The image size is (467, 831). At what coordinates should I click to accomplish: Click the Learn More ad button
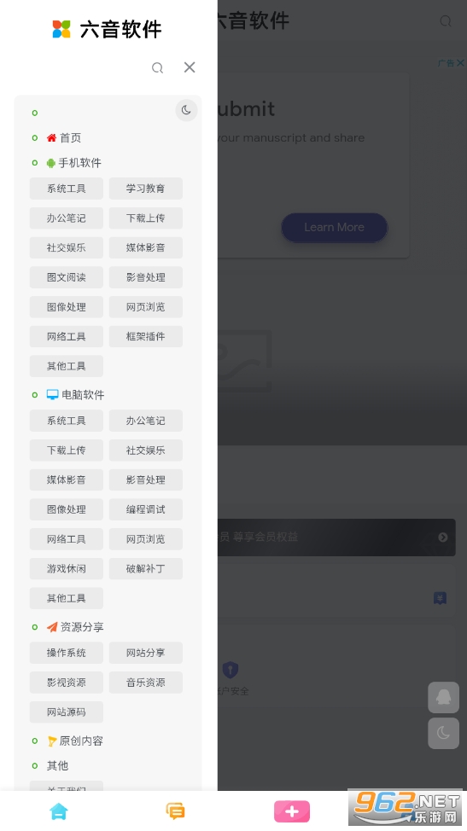tap(335, 227)
